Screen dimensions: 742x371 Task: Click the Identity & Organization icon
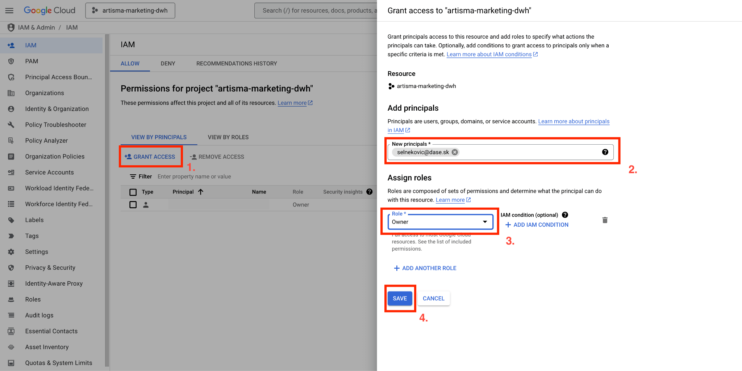coord(11,109)
